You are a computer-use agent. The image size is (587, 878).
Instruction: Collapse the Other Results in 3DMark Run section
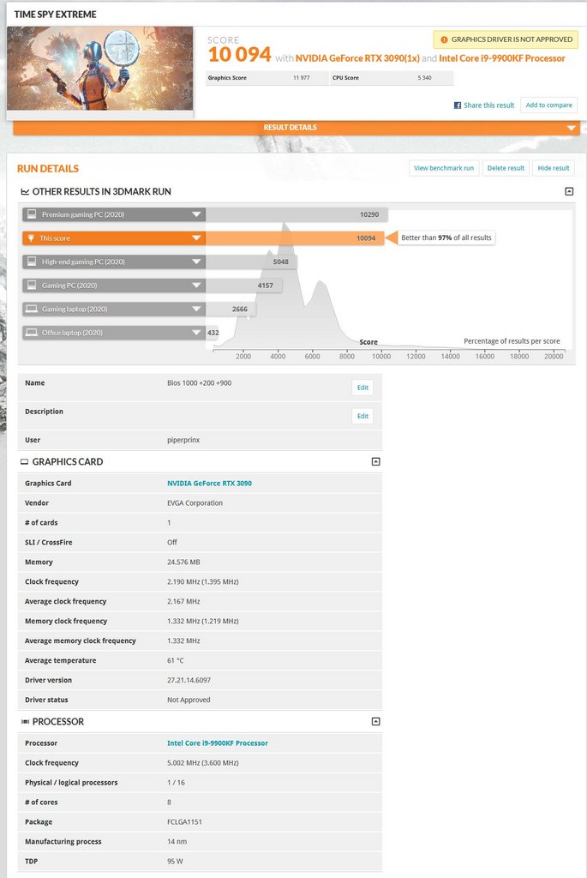click(x=569, y=191)
